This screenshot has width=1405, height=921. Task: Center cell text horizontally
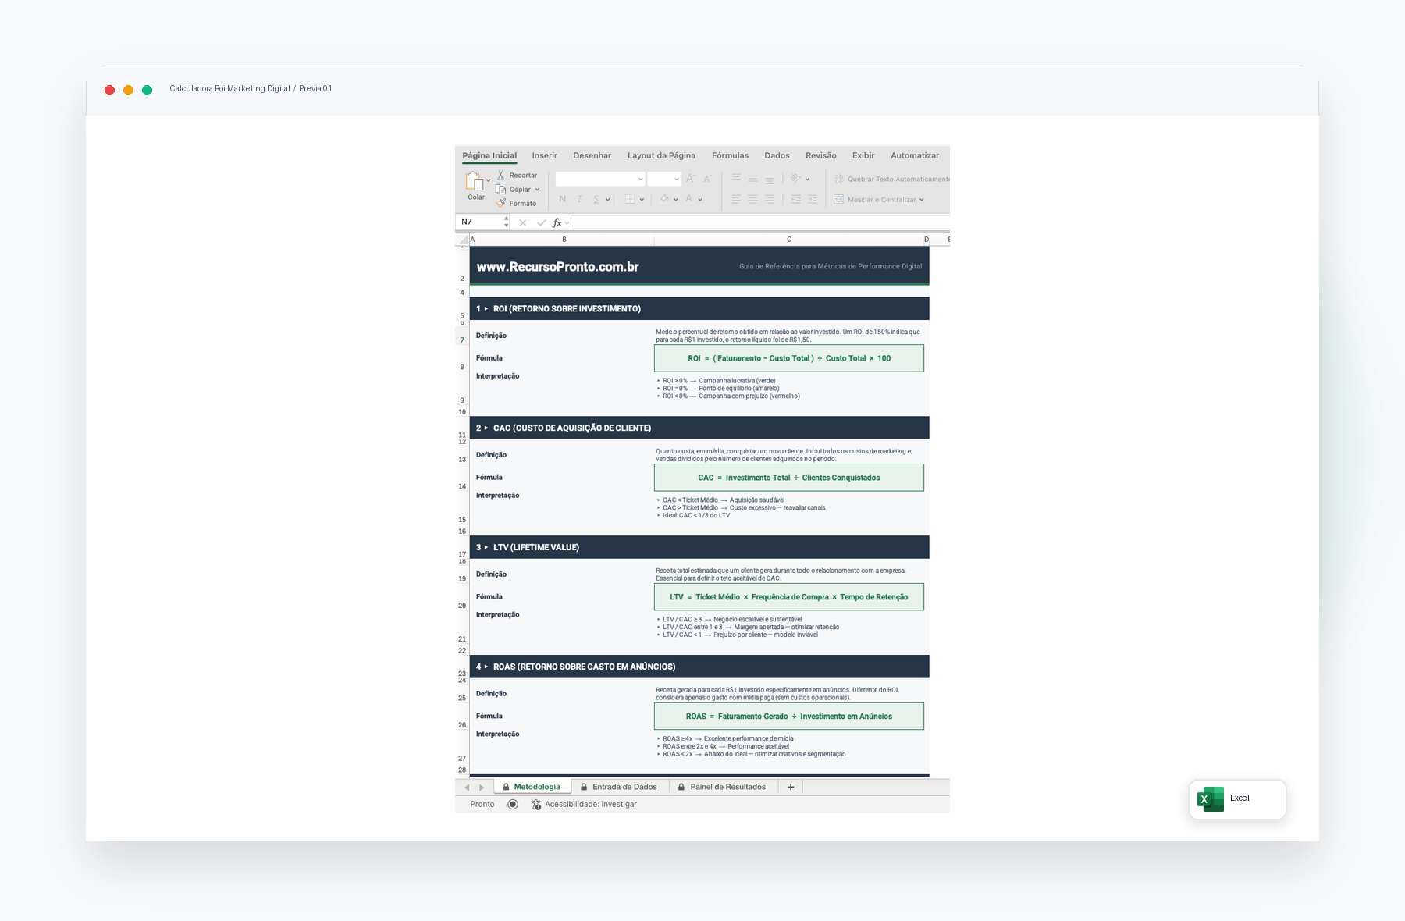coord(752,199)
